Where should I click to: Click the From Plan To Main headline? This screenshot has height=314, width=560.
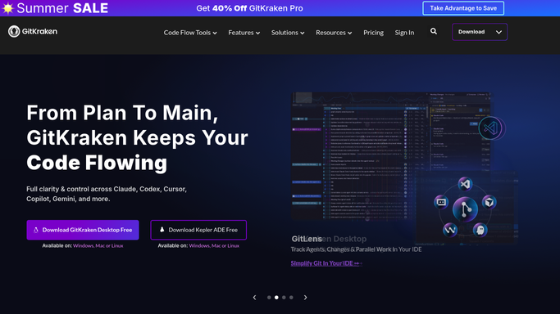[137, 137]
